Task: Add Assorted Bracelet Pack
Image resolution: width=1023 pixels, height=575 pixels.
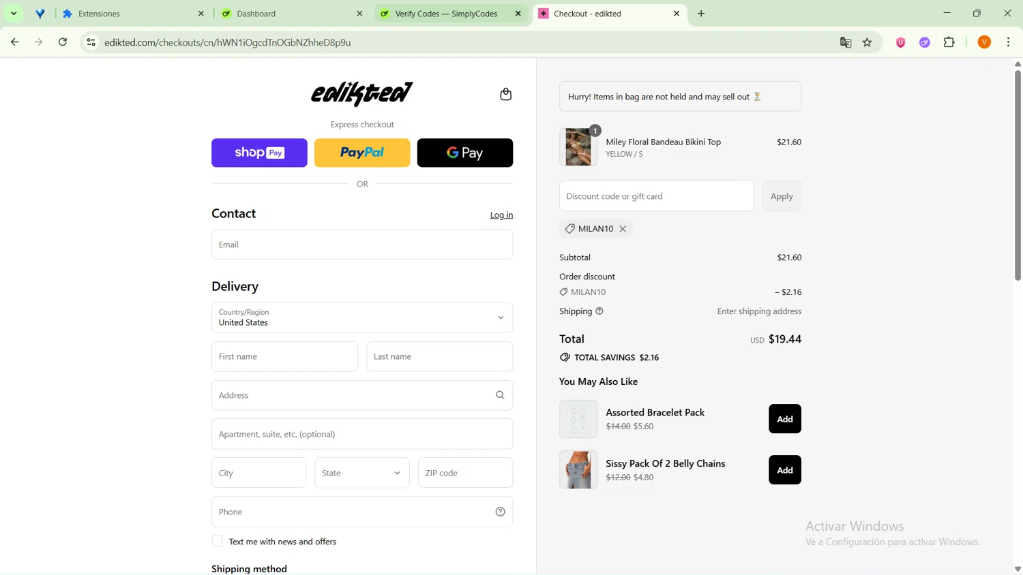Action: point(785,419)
